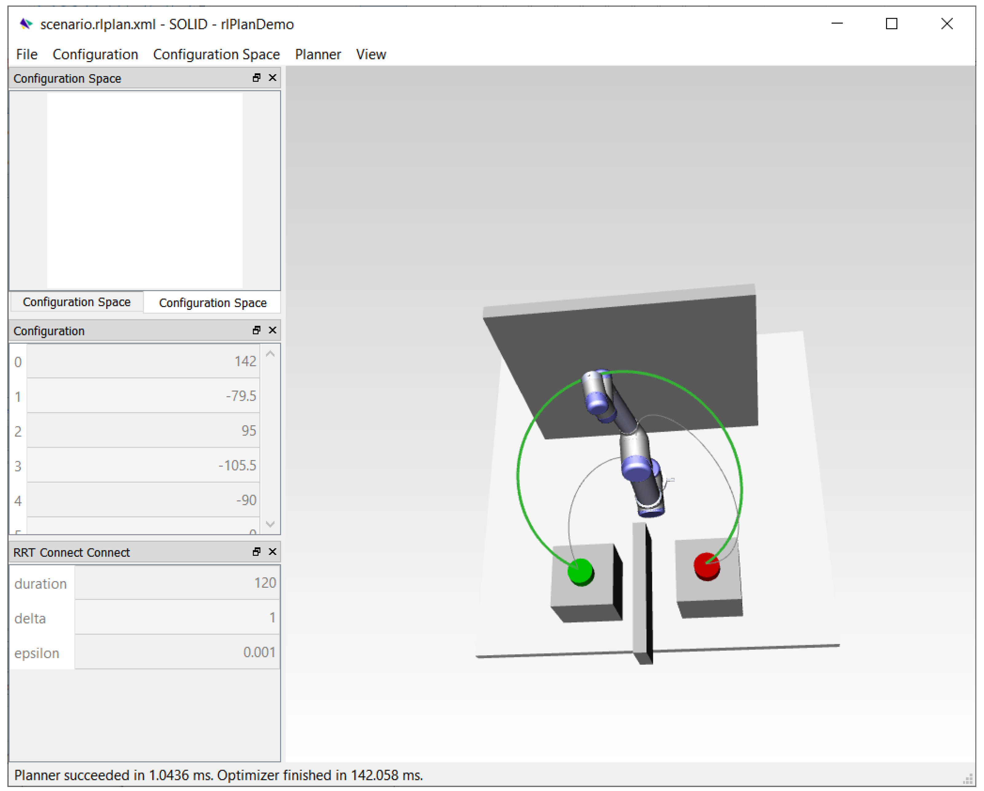This screenshot has height=791, width=984.
Task: Close the Configuration Space dock panel
Action: [x=272, y=78]
